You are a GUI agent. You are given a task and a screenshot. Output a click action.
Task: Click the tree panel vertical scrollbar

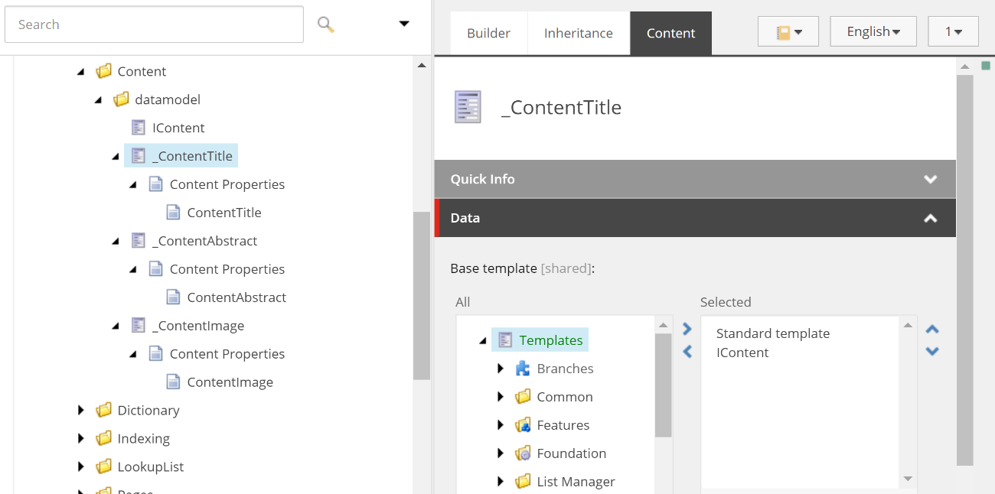coord(422,298)
